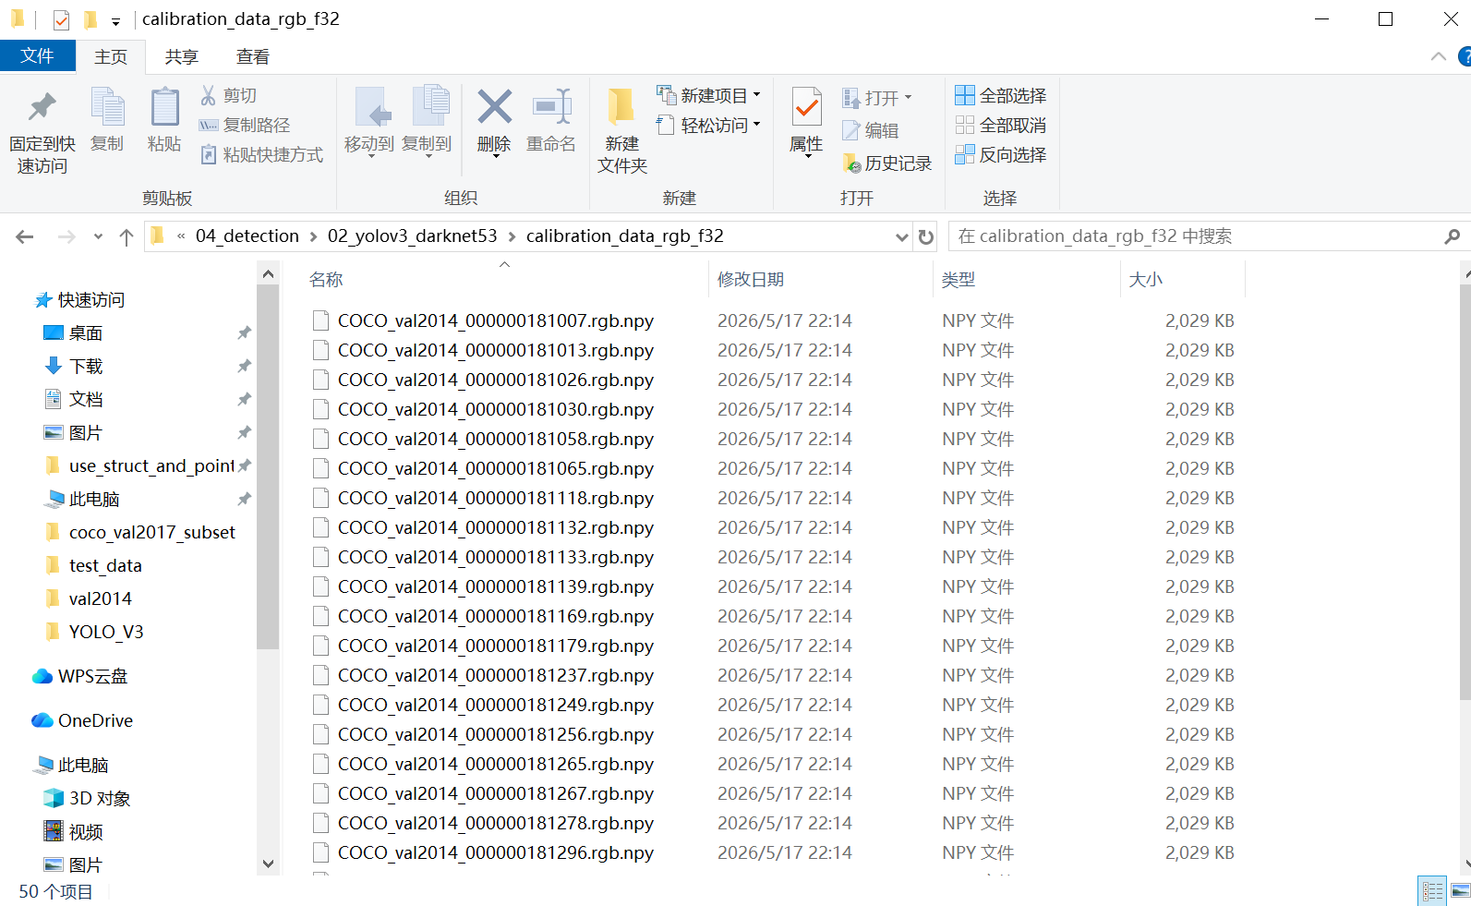Click properties checkmark in quick access toolbar

point(61,19)
